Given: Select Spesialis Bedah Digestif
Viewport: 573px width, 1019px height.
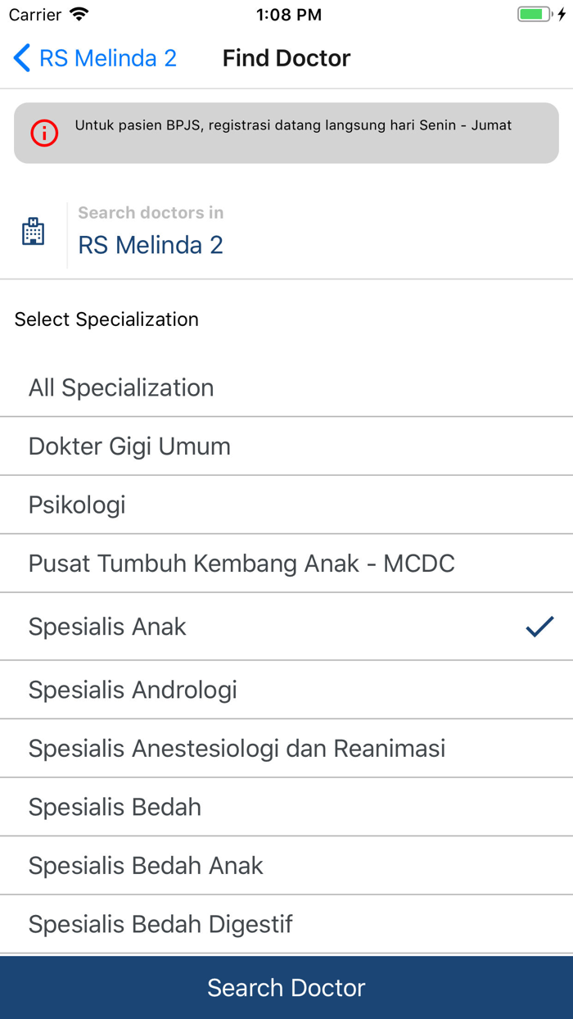Looking at the screenshot, I should [x=160, y=924].
